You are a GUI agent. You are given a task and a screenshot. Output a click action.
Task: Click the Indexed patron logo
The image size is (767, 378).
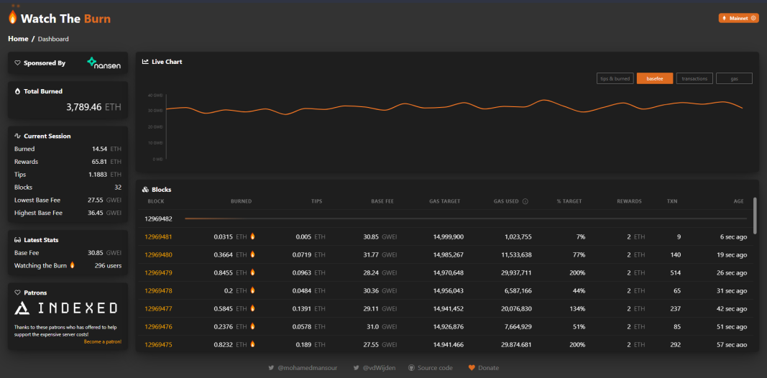pyautogui.click(x=65, y=308)
